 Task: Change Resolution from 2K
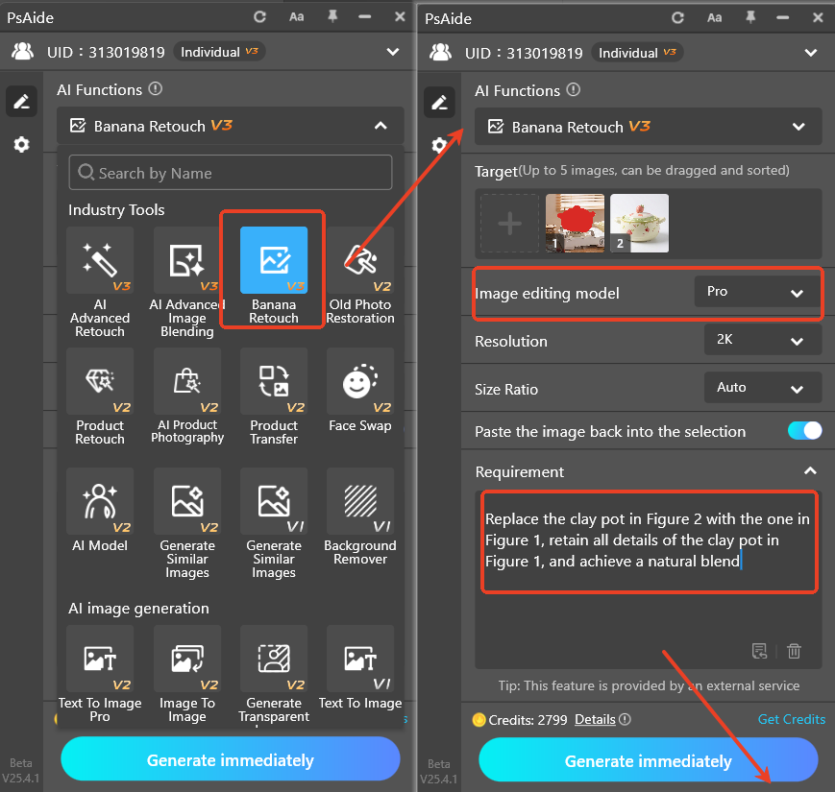coord(763,340)
